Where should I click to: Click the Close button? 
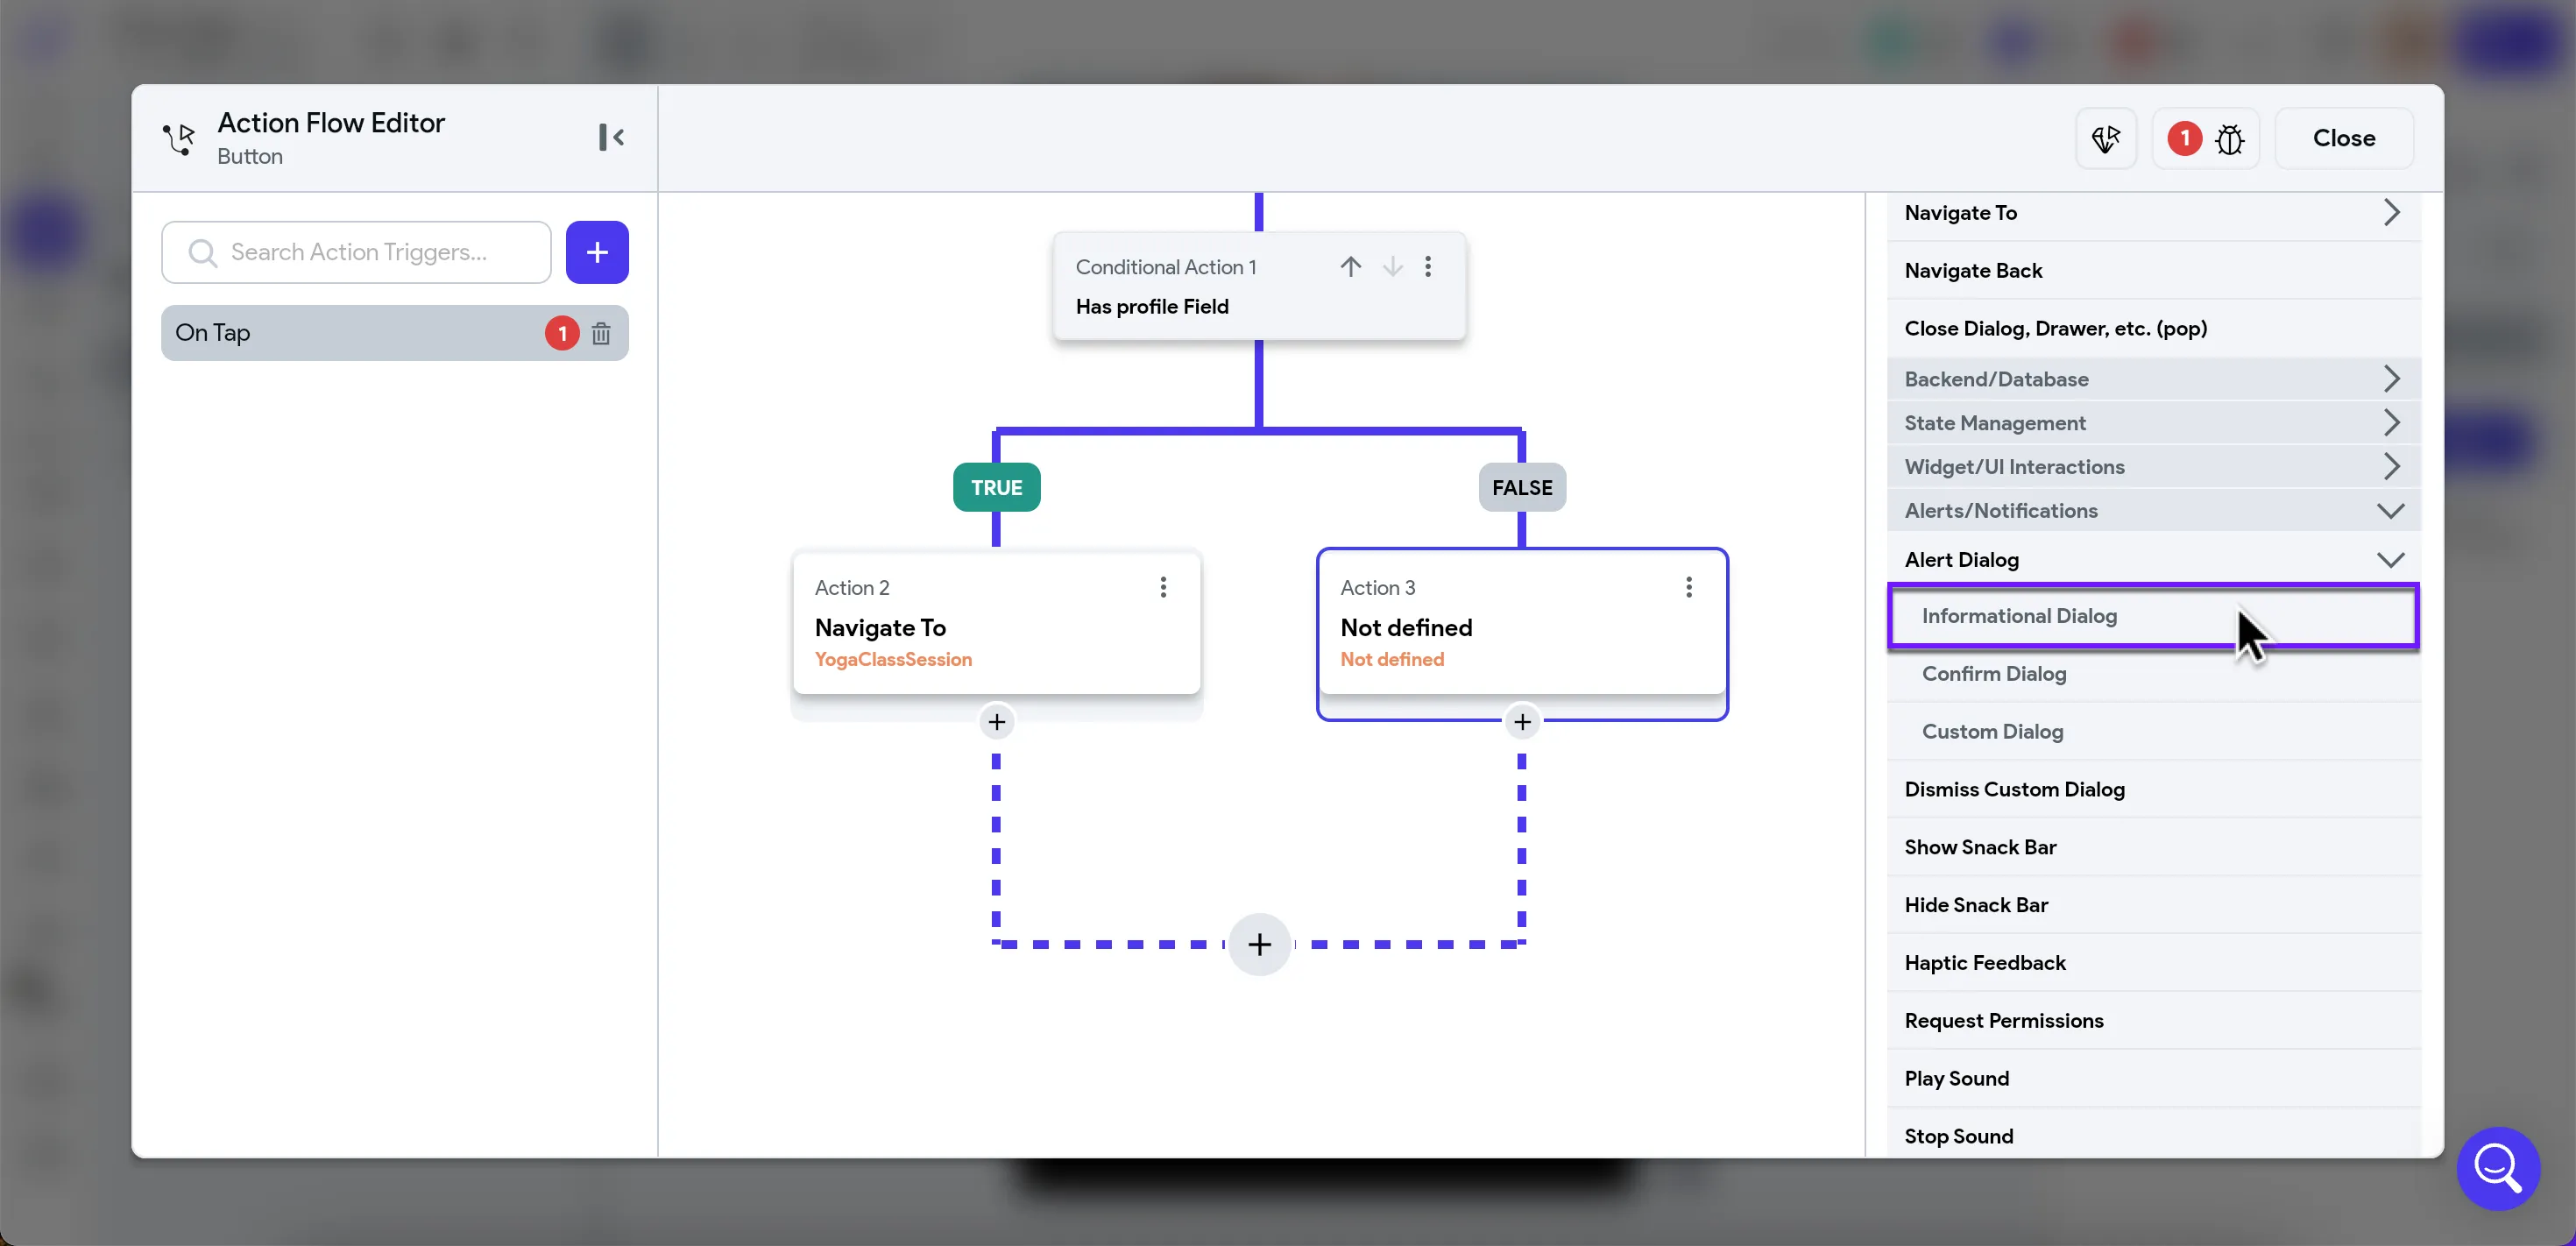pyautogui.click(x=2343, y=138)
